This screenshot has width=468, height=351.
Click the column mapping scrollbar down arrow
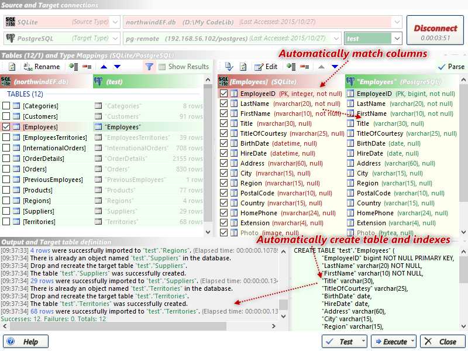[x=463, y=232]
